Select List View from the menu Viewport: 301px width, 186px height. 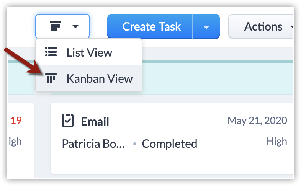[x=89, y=52]
